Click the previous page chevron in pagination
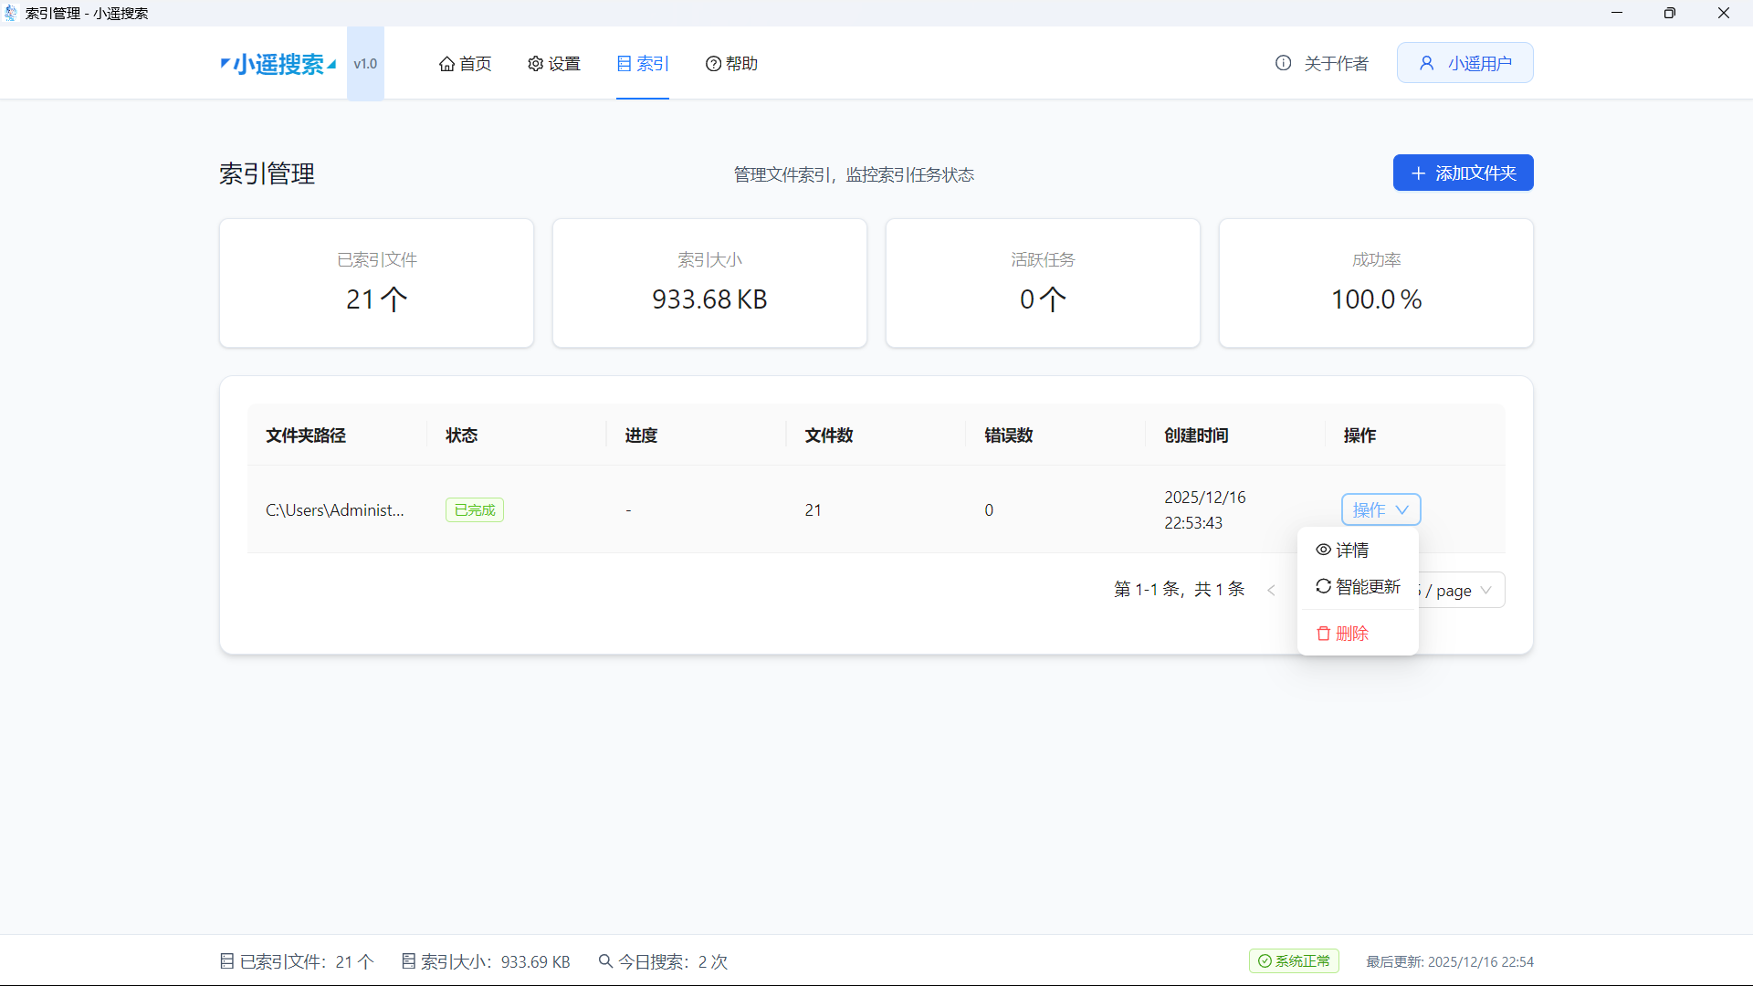Image resolution: width=1753 pixels, height=986 pixels. point(1272,590)
